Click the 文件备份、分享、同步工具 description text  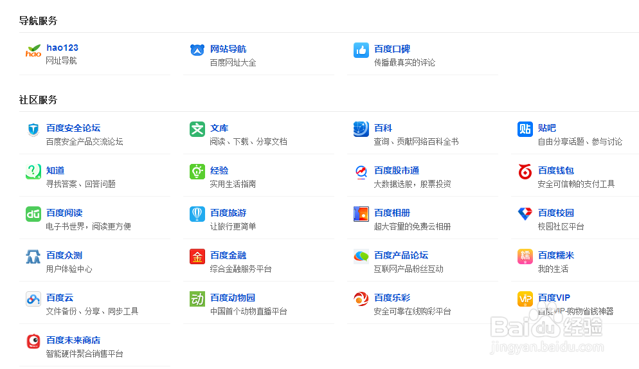tap(92, 312)
